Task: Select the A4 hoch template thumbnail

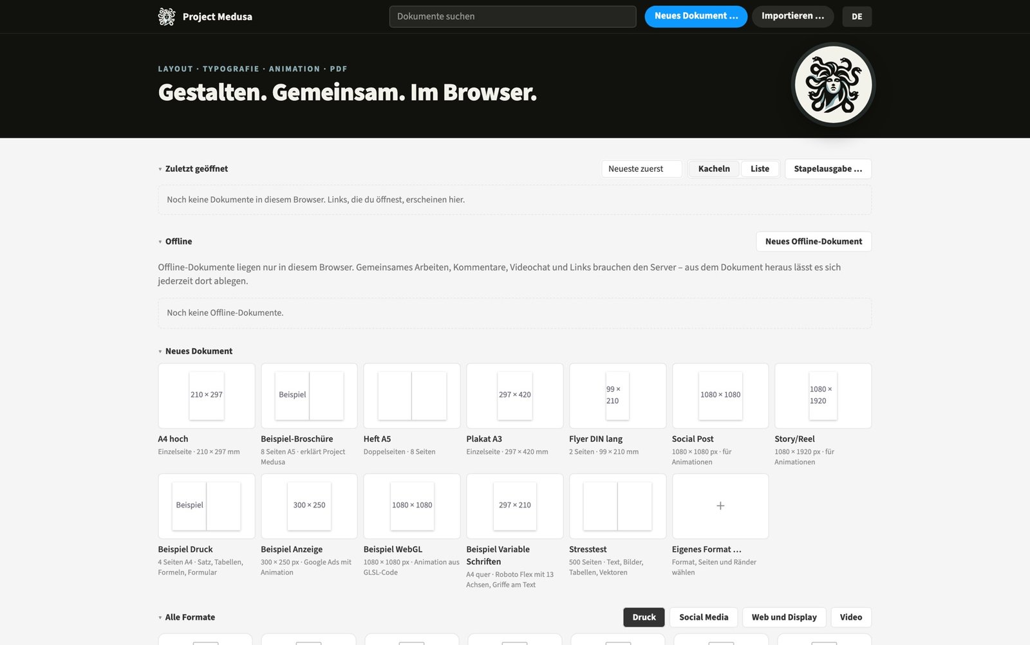Action: pyautogui.click(x=207, y=395)
